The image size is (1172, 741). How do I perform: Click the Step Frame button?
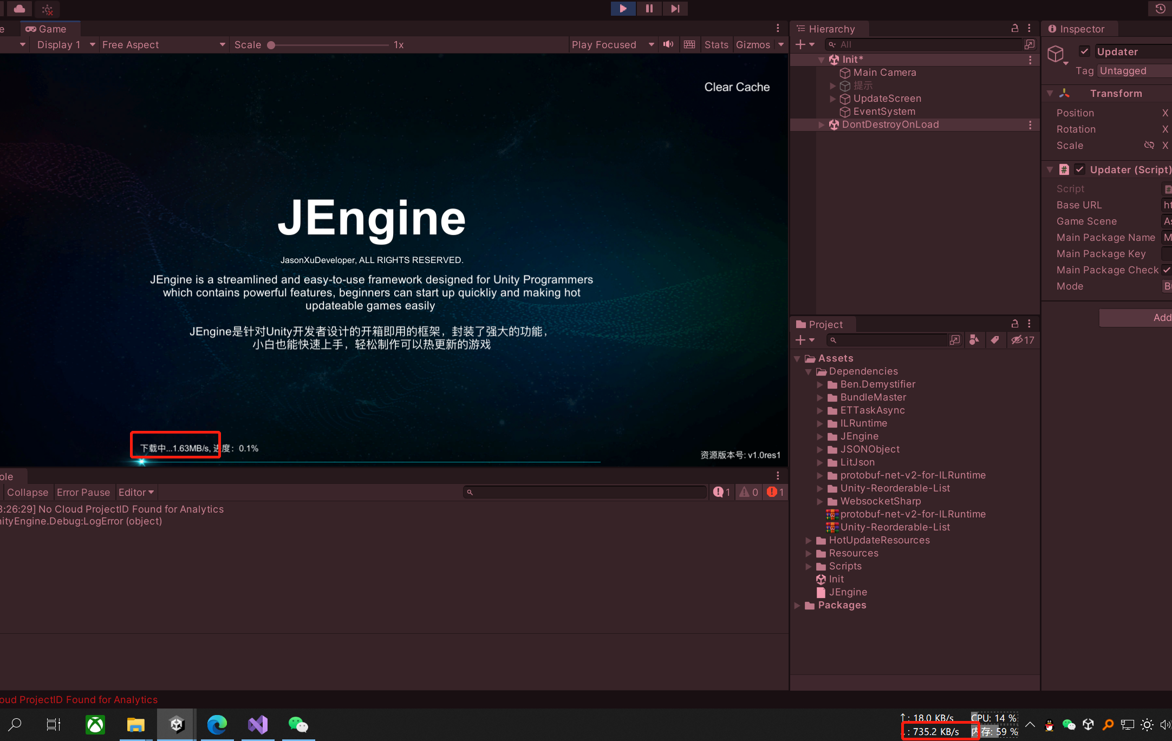(x=675, y=9)
